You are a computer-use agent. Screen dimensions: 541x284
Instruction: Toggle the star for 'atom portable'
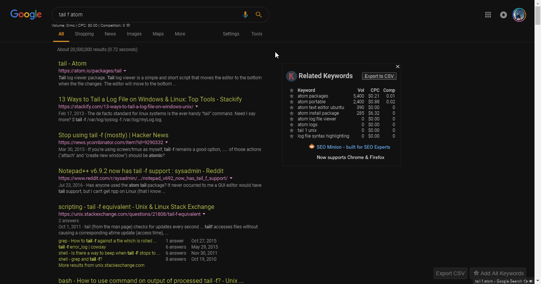292,102
